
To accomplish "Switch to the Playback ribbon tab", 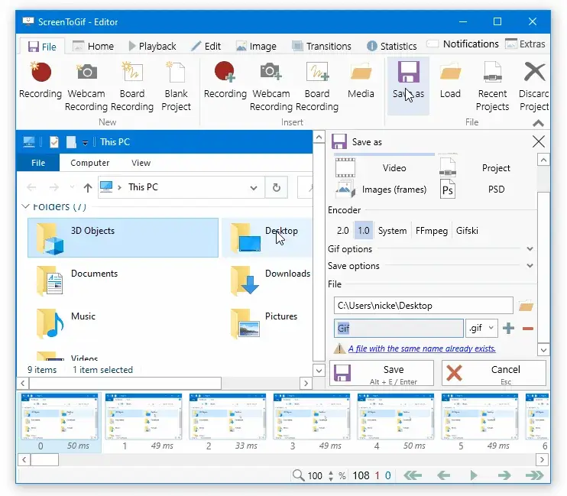I will (x=152, y=47).
